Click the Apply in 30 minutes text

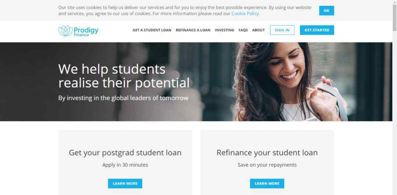(125, 165)
